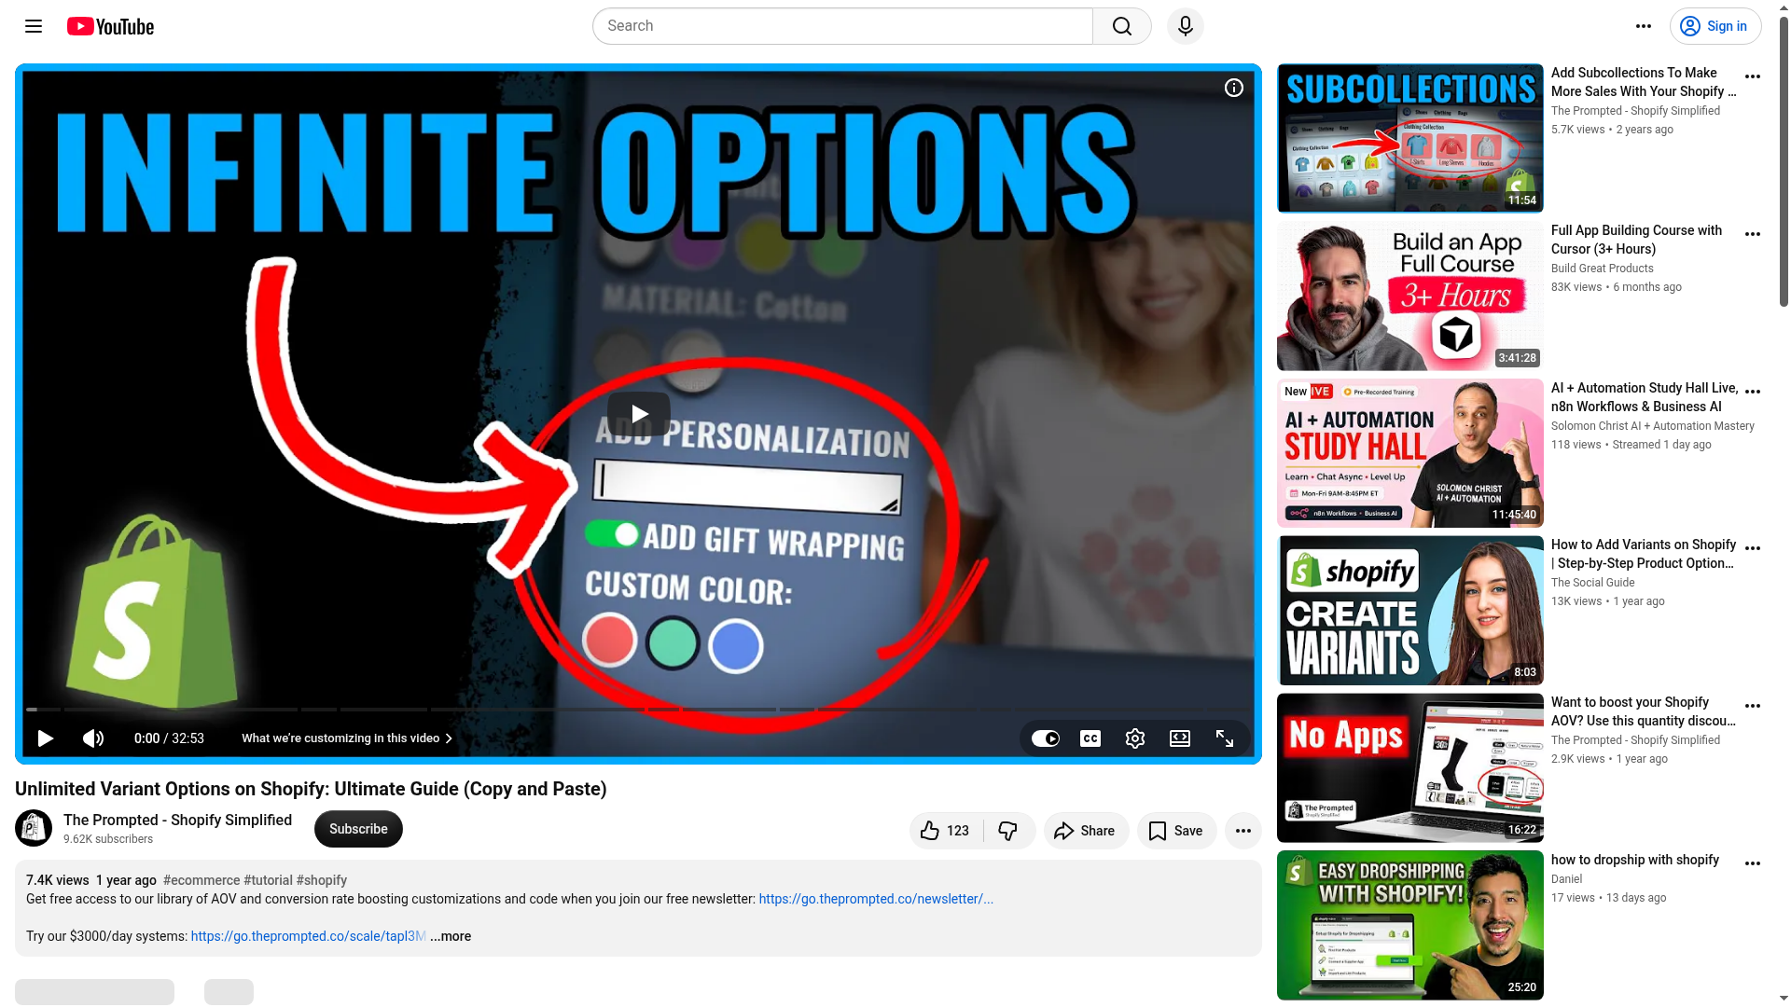
Task: Click #shopify hashtag
Action: tap(322, 880)
